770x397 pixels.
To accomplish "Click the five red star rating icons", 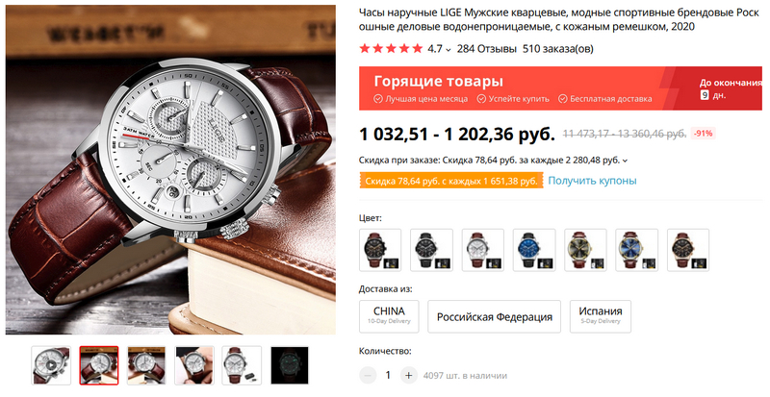I will (x=391, y=49).
